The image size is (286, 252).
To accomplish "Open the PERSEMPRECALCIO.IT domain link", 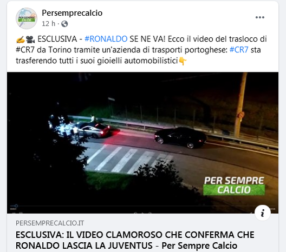I will click(x=50, y=223).
